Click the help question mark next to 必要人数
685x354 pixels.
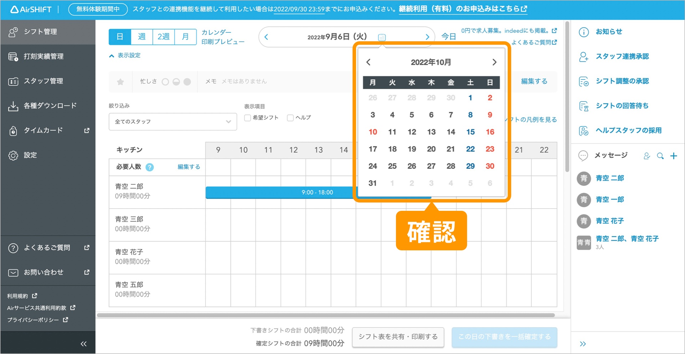pos(150,167)
